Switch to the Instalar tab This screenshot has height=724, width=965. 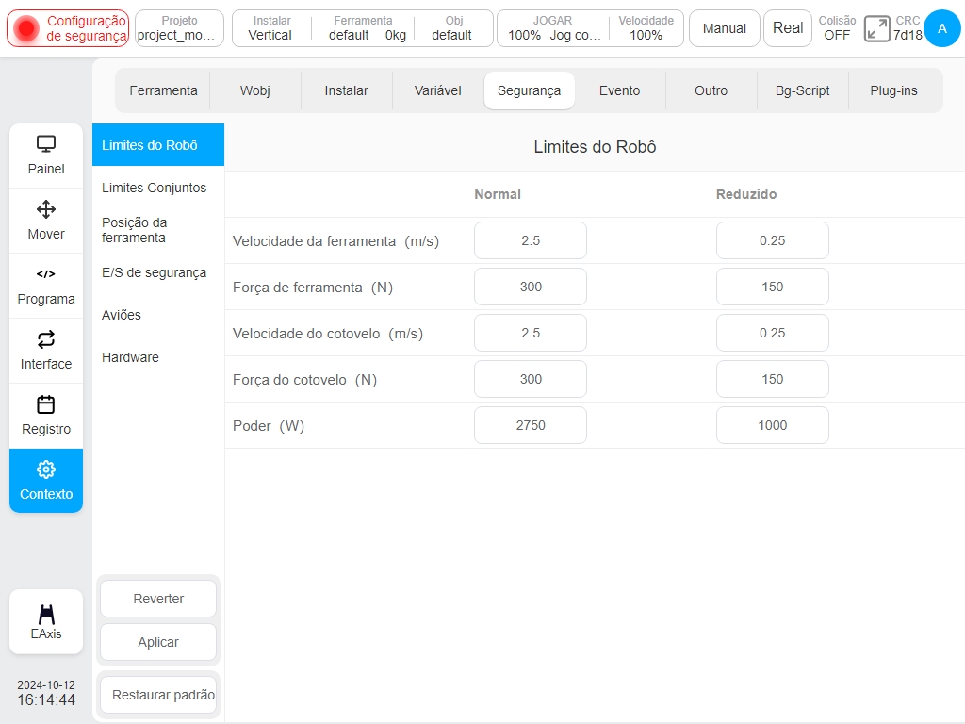tap(346, 90)
